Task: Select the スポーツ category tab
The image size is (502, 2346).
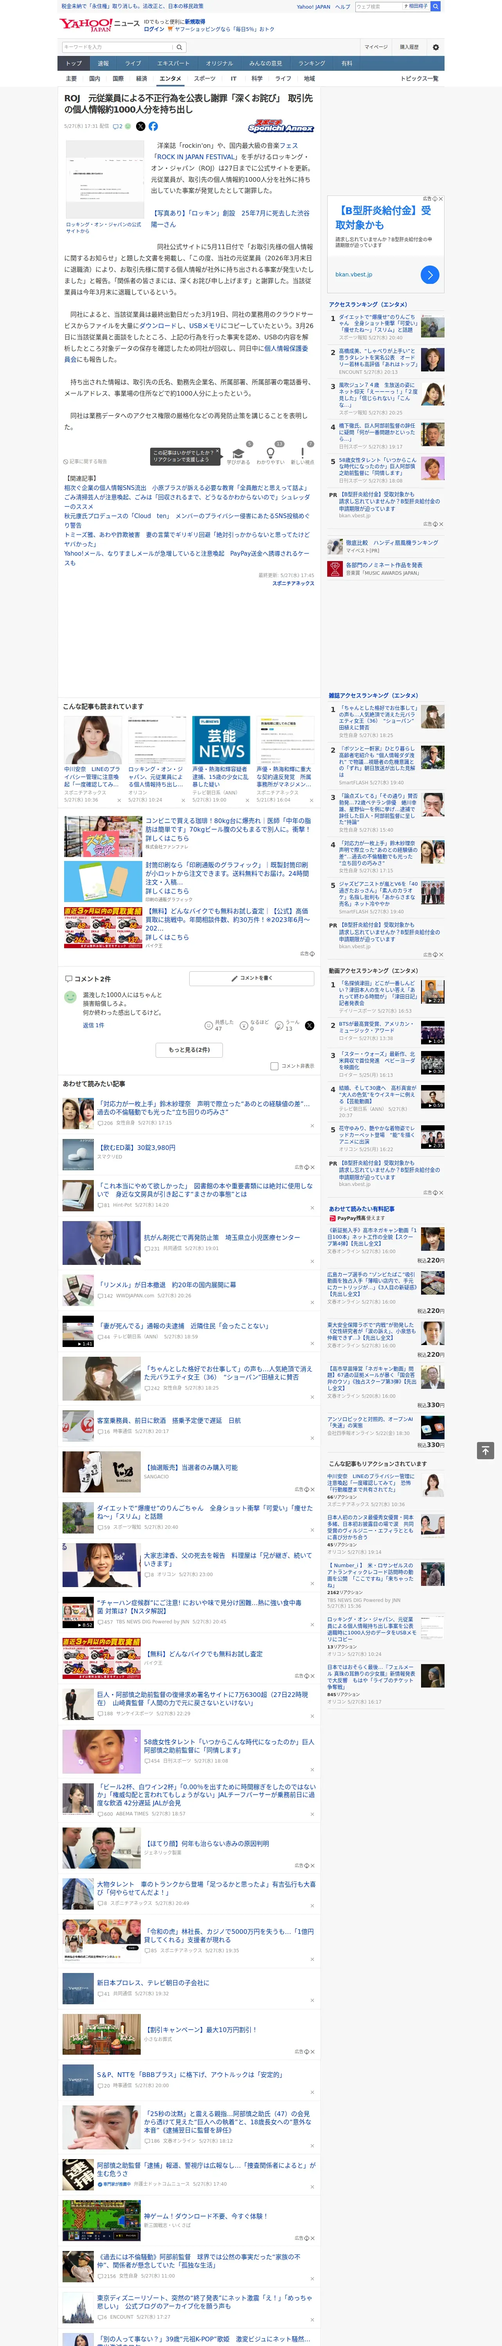Action: pyautogui.click(x=205, y=79)
